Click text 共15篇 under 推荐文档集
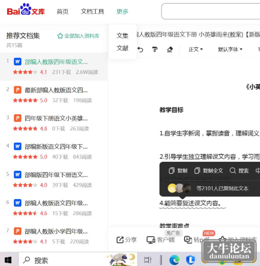This screenshot has height=266, width=260. (14, 45)
